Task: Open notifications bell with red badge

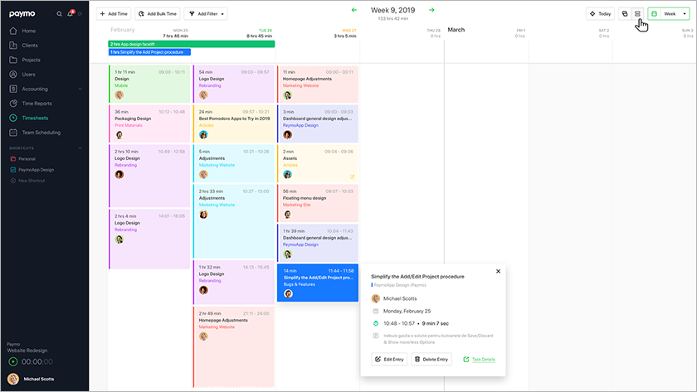Action: tap(70, 14)
